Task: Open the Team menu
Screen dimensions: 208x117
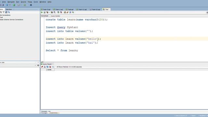Action: pos(30,2)
